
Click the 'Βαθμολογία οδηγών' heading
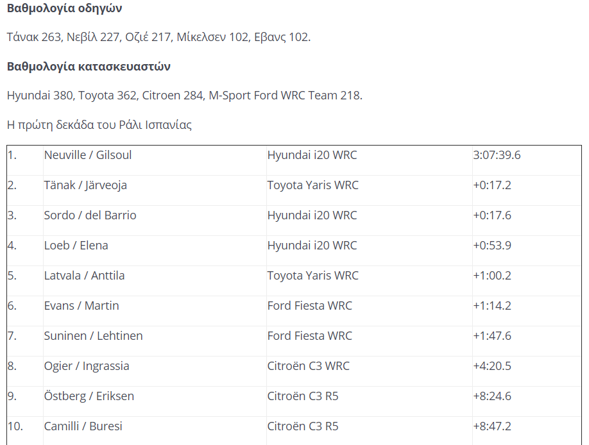click(64, 8)
